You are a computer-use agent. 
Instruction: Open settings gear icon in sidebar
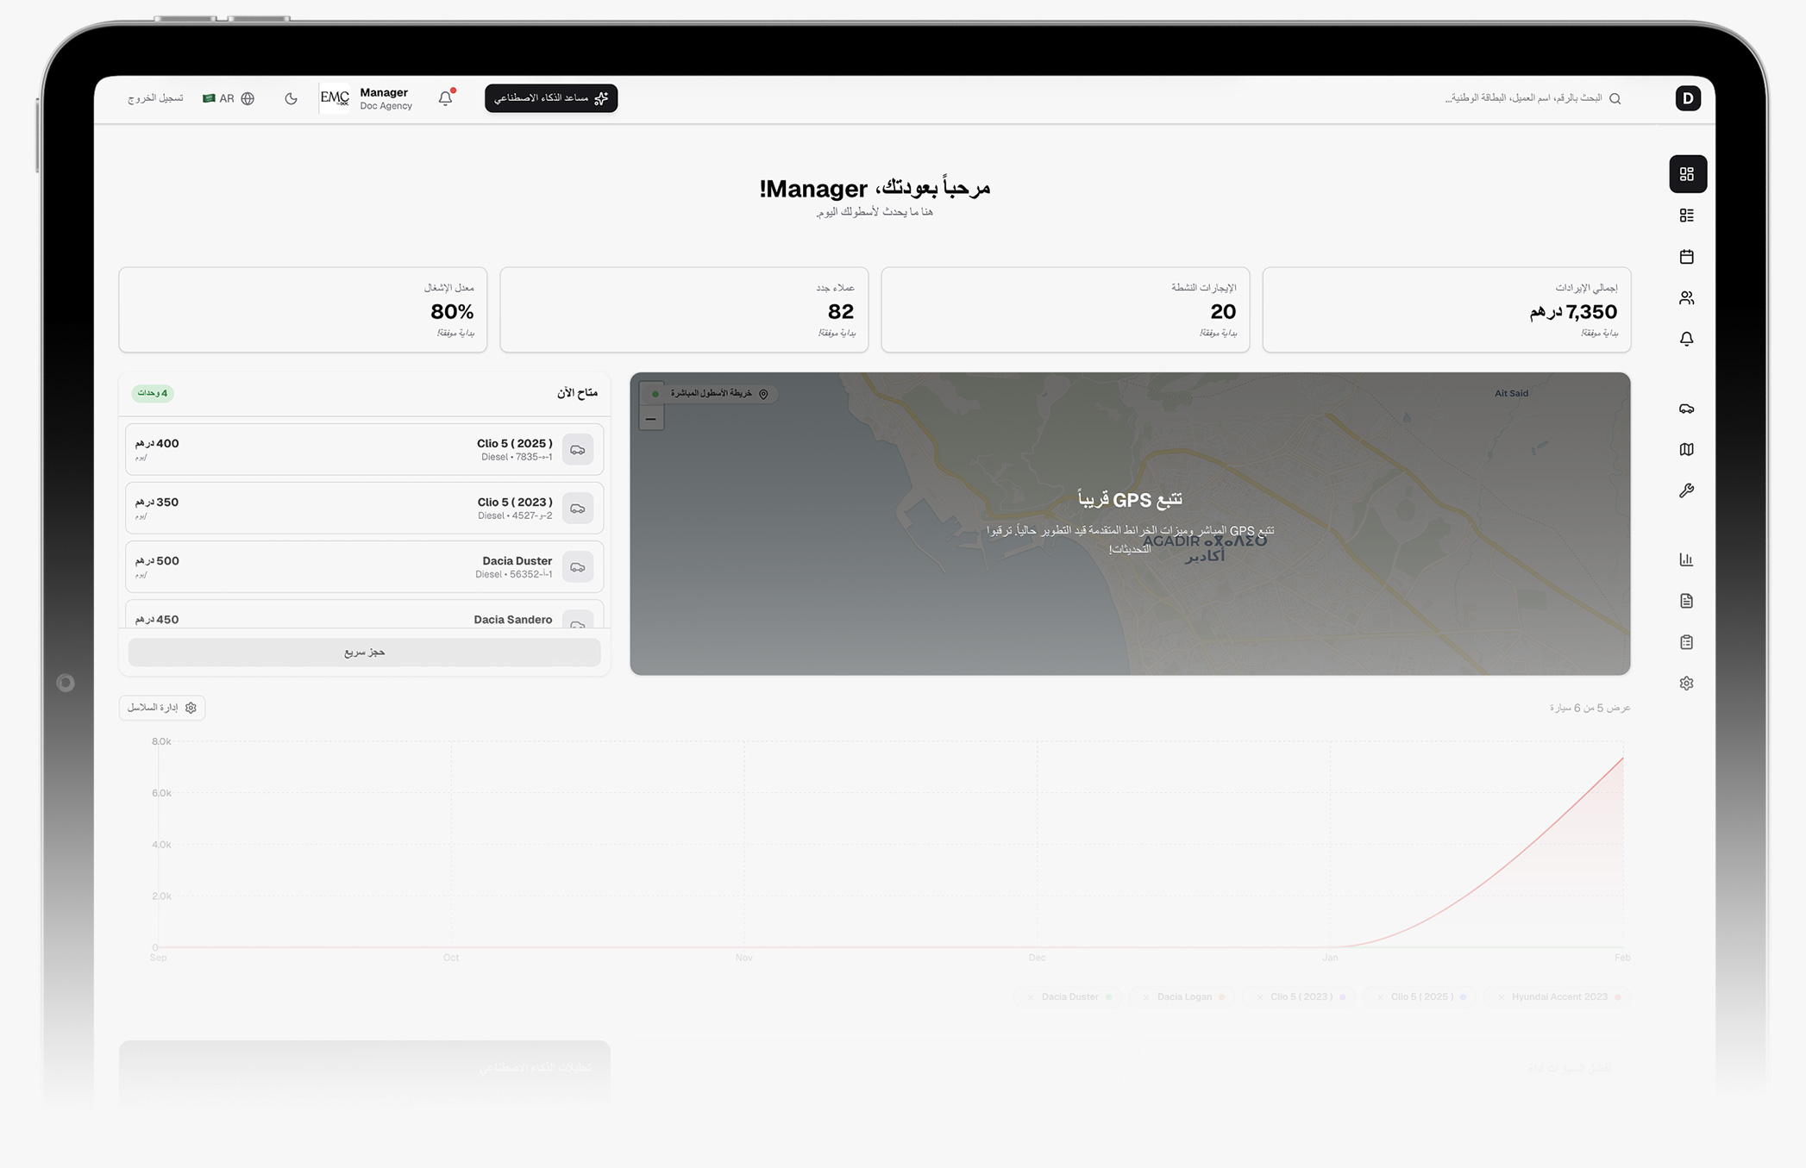tap(1686, 684)
